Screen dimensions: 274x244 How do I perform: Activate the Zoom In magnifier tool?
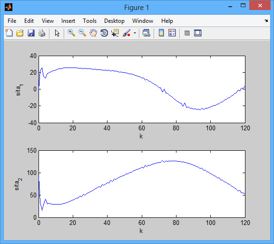(71, 33)
